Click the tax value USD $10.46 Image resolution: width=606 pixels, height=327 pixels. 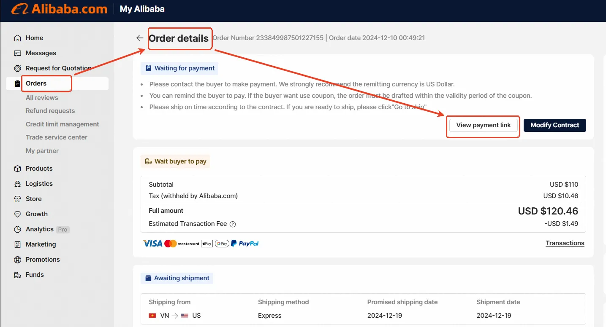point(561,196)
